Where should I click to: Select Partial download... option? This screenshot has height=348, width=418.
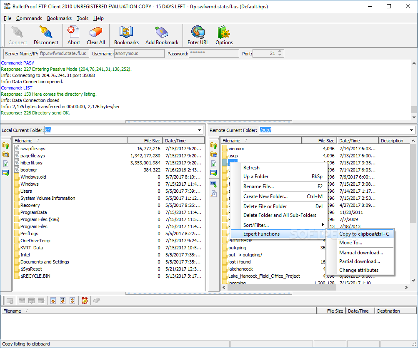[361, 261]
